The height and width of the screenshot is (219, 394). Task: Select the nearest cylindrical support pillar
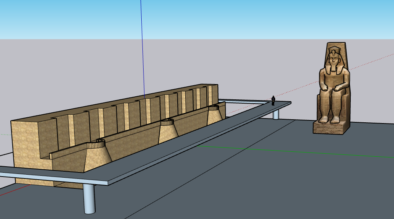89,198
